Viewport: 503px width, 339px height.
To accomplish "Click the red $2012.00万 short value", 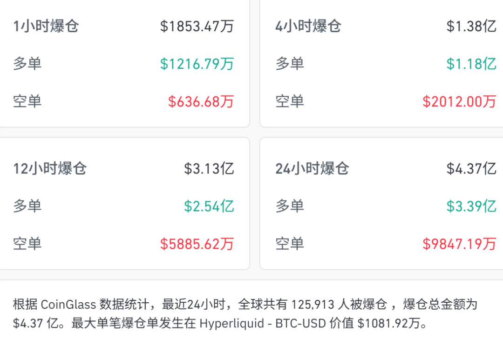I will click(459, 101).
